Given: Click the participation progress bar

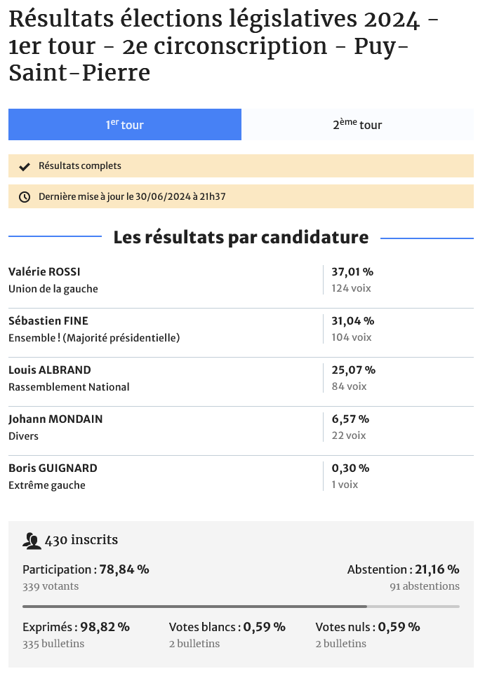Looking at the screenshot, I should click(x=241, y=606).
